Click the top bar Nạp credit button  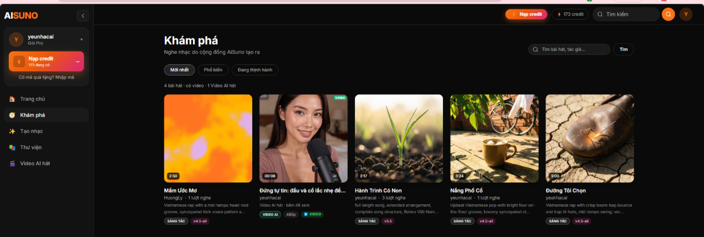coord(526,14)
